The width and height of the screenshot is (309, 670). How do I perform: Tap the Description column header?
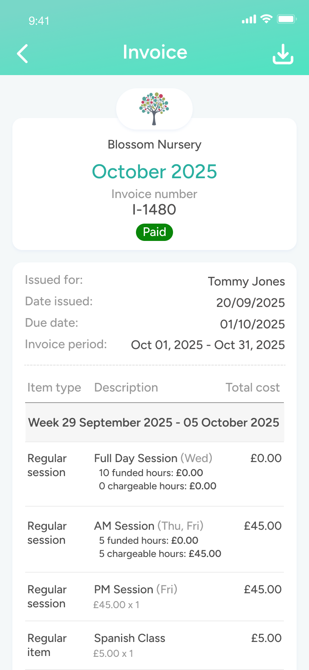126,387
